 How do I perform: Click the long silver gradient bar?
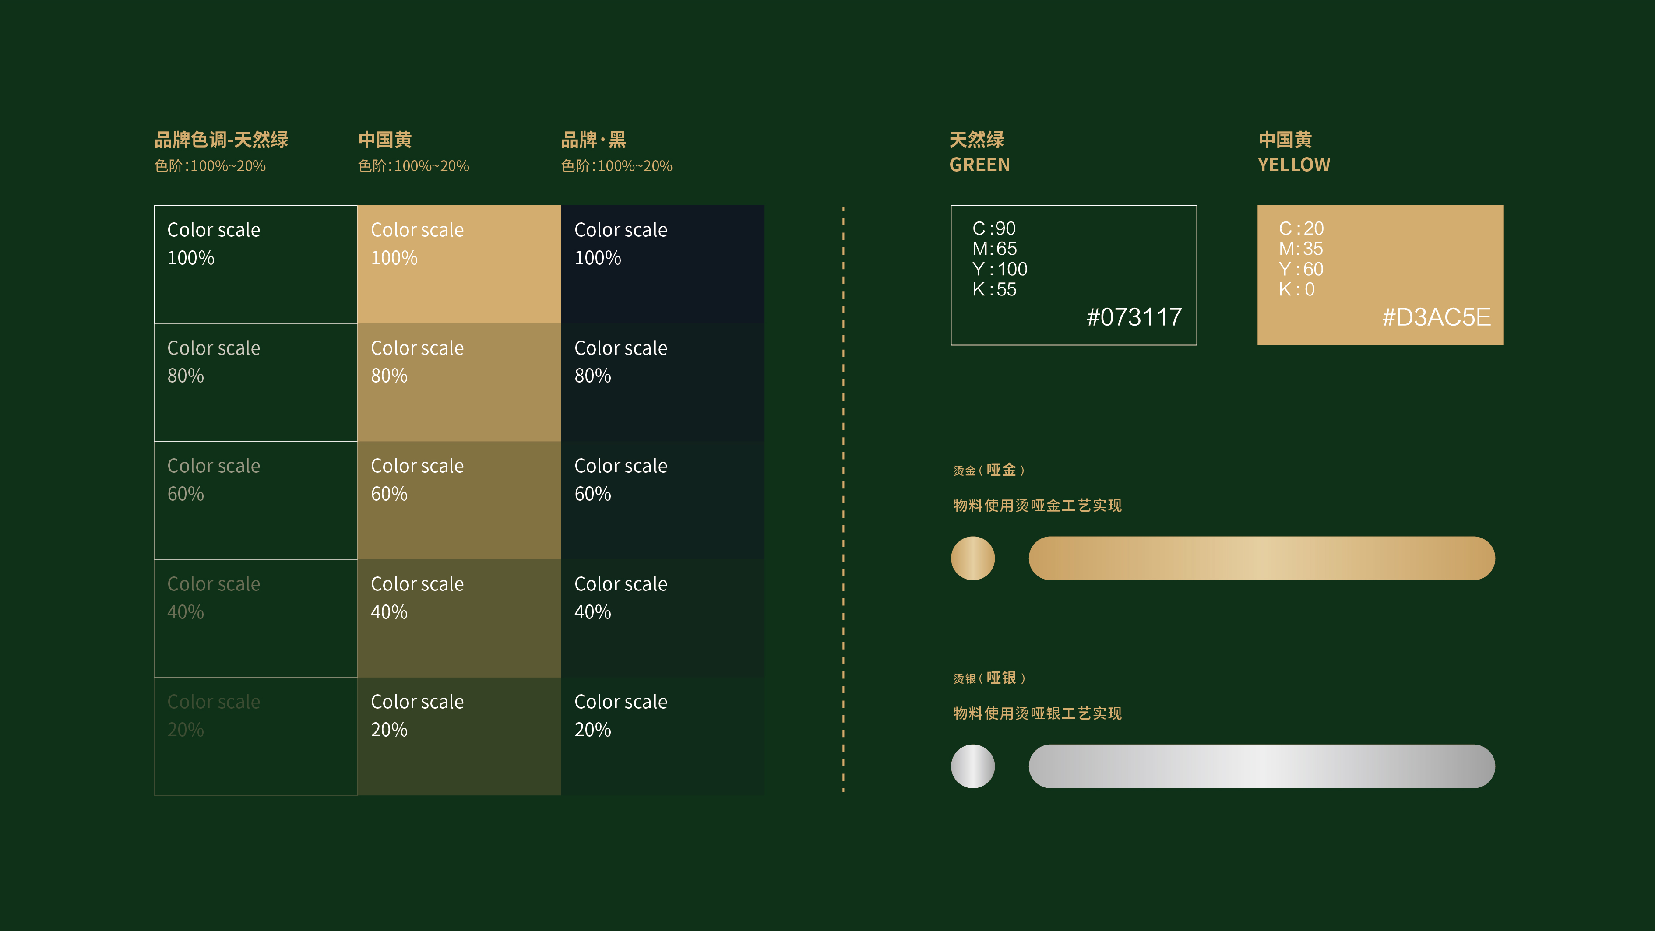tap(1261, 766)
